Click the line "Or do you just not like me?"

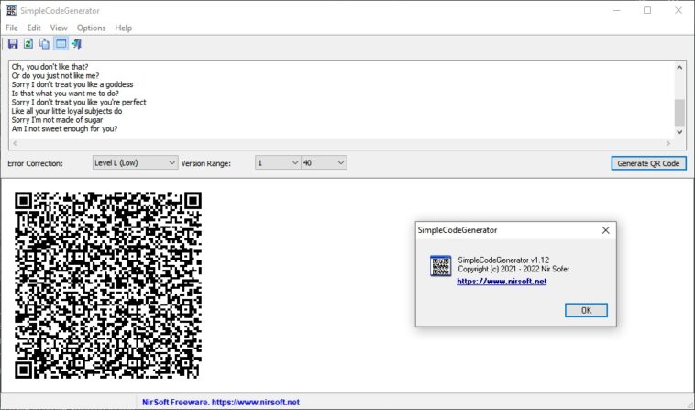pyautogui.click(x=55, y=76)
